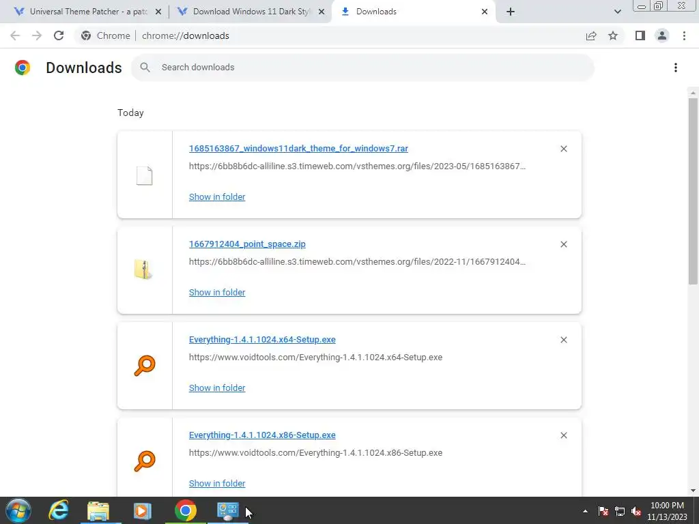This screenshot has height=524, width=699.
Task: Click the zip source URL text 2022-11
Action: coord(357,261)
